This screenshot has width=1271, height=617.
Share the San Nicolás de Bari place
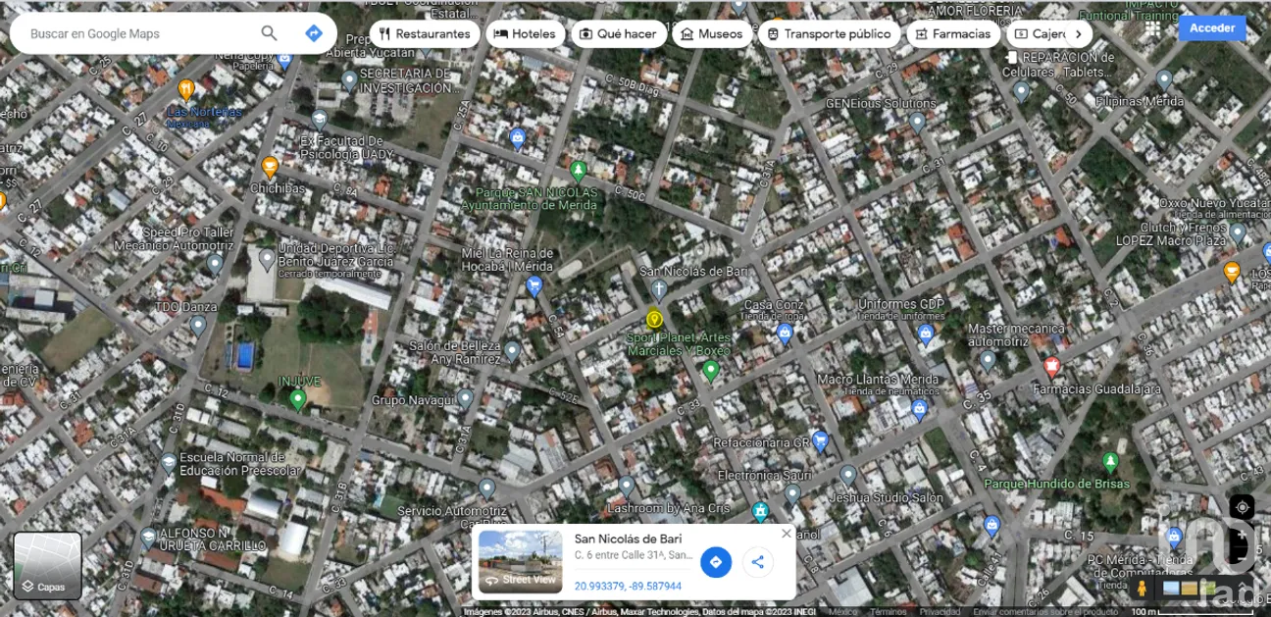pyautogui.click(x=757, y=562)
